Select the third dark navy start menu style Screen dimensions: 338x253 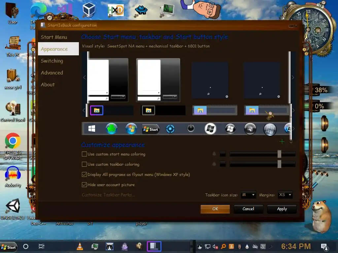[x=210, y=80]
